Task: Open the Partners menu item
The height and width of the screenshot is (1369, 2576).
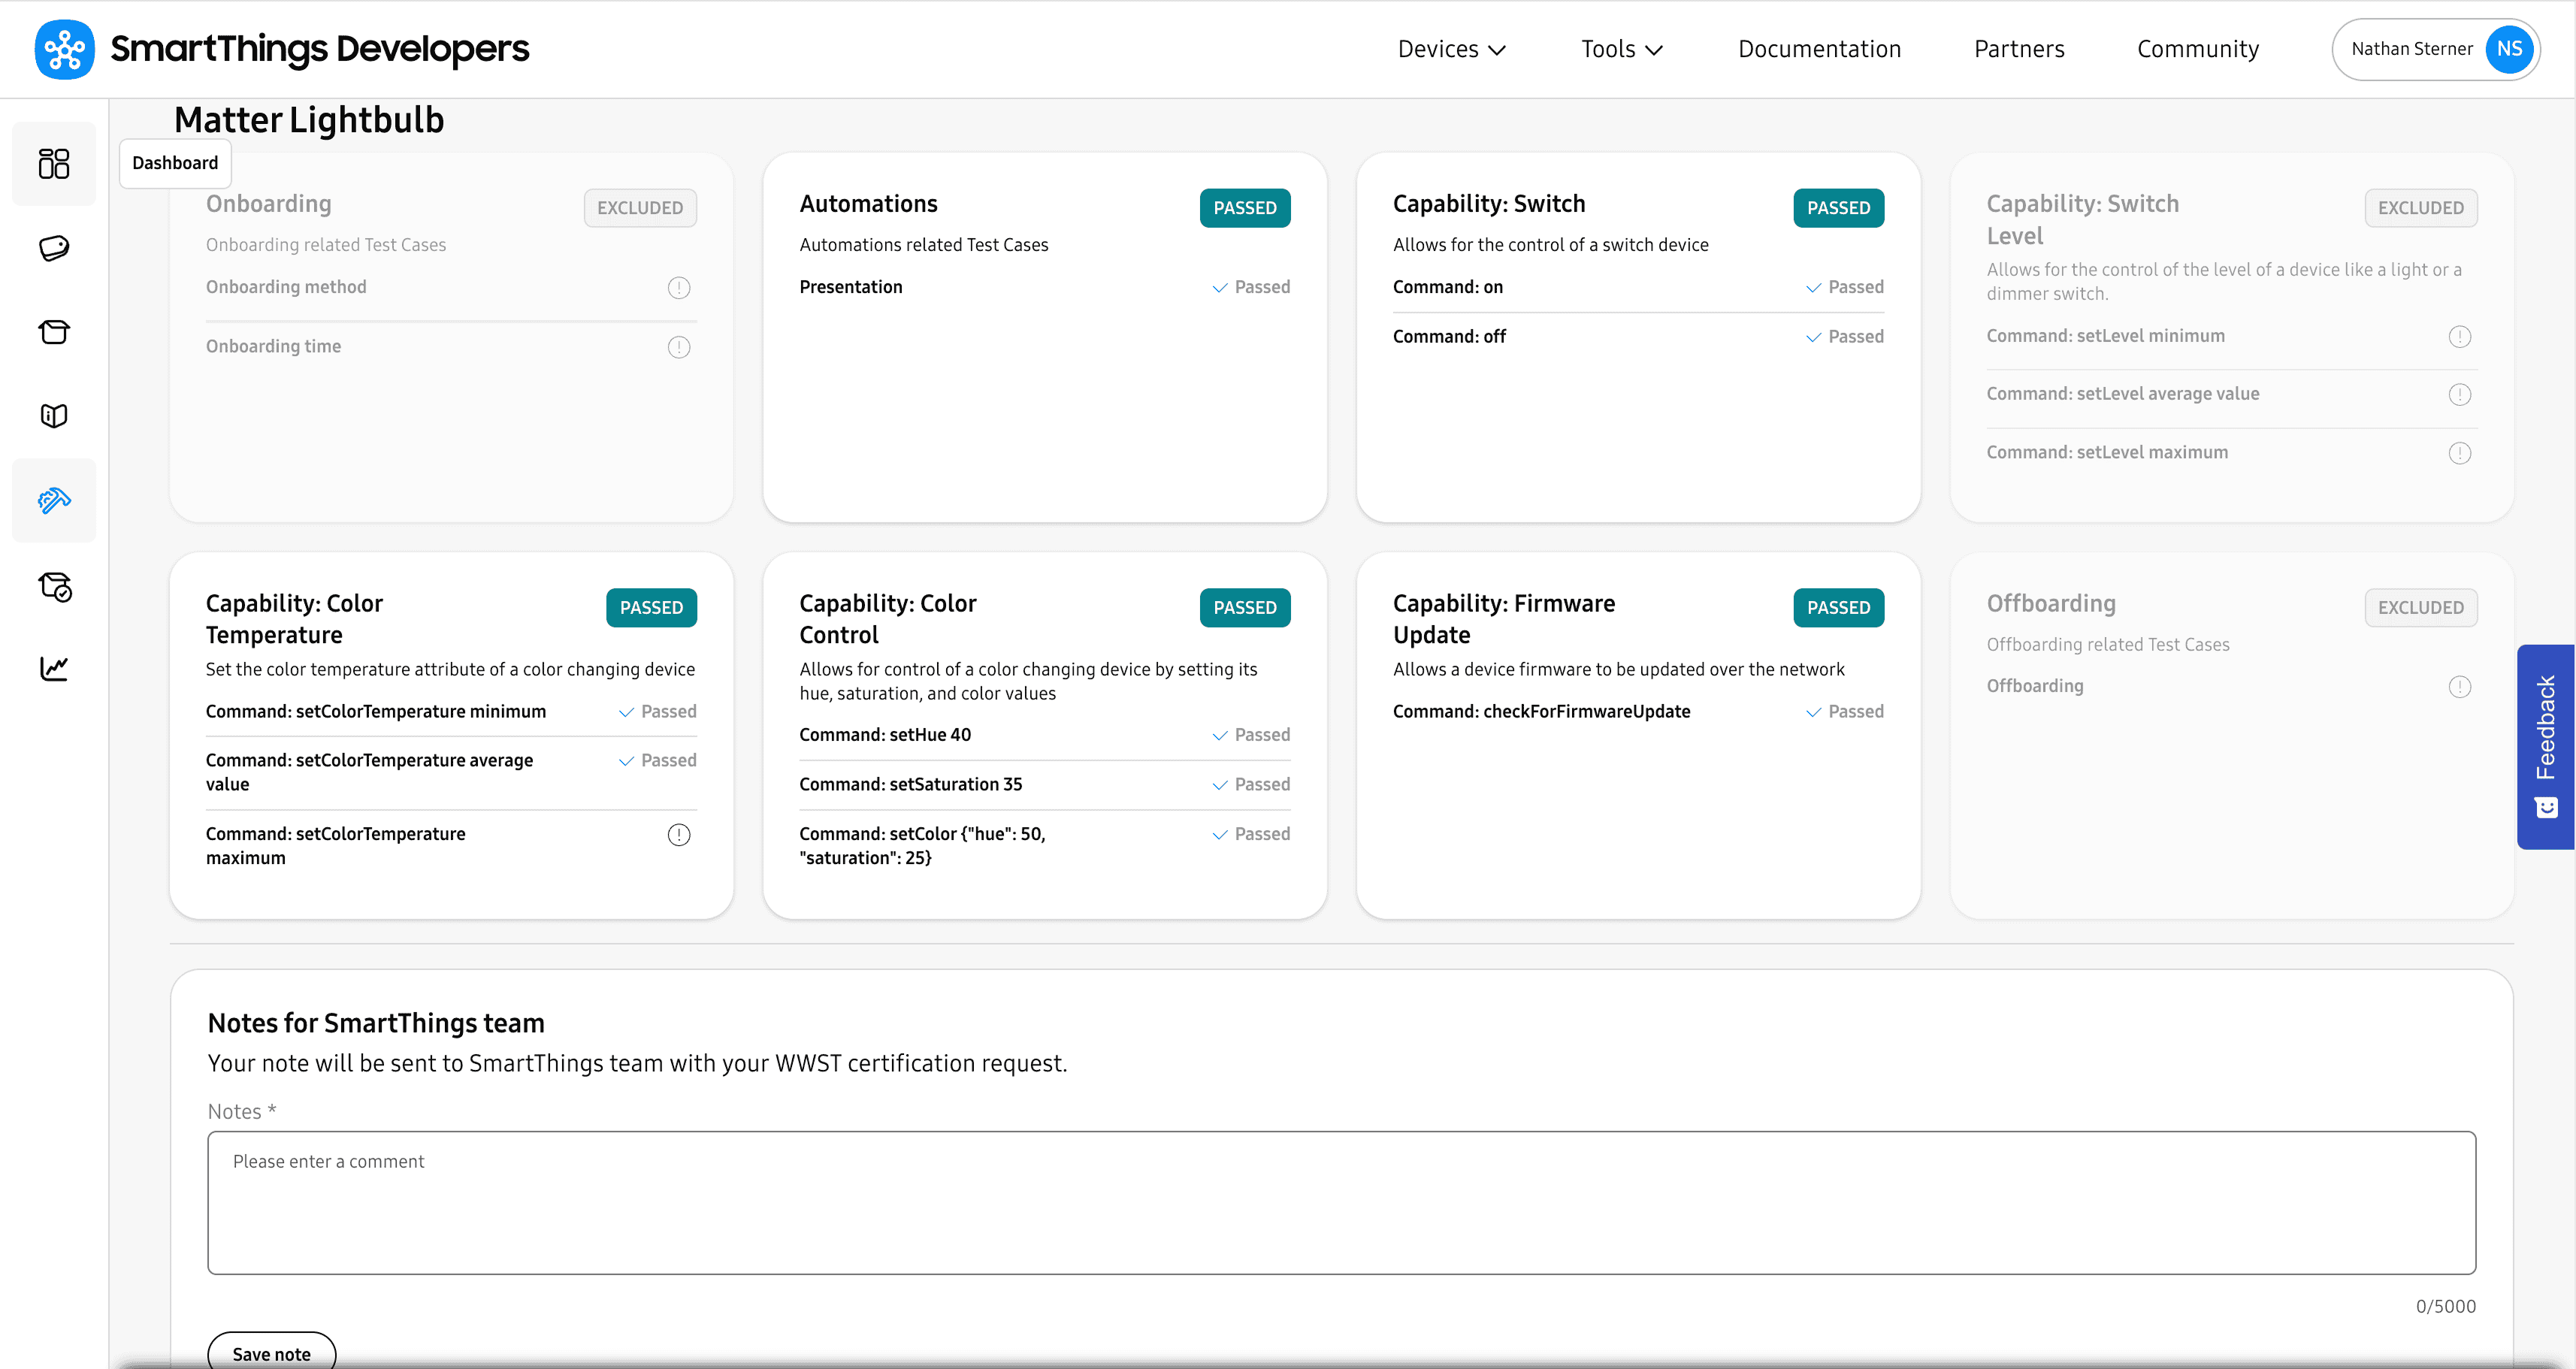Action: coord(2019,49)
